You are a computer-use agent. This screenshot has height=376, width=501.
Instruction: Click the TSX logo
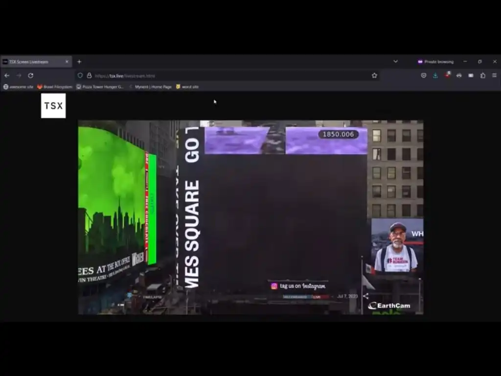(x=53, y=106)
